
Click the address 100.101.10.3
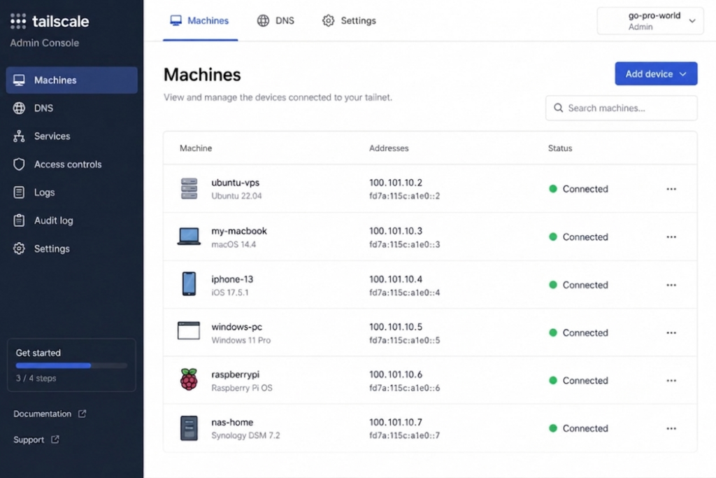pos(396,231)
